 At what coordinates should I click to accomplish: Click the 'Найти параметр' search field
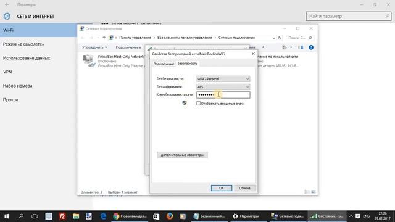click(349, 16)
